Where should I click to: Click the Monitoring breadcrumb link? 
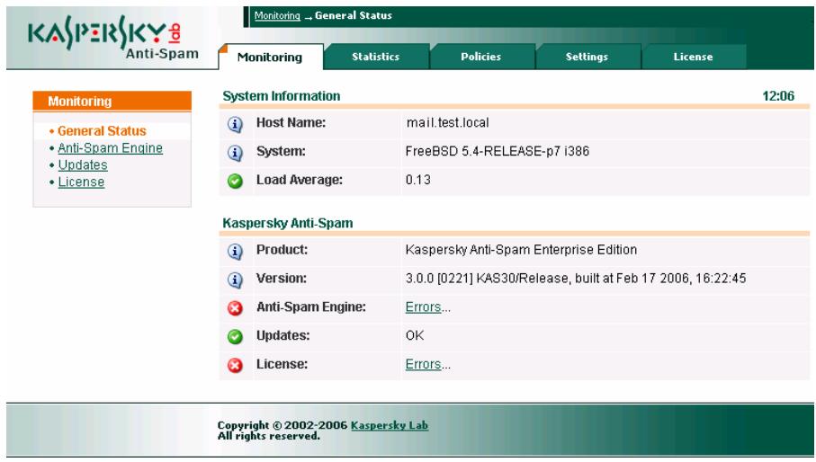[277, 15]
